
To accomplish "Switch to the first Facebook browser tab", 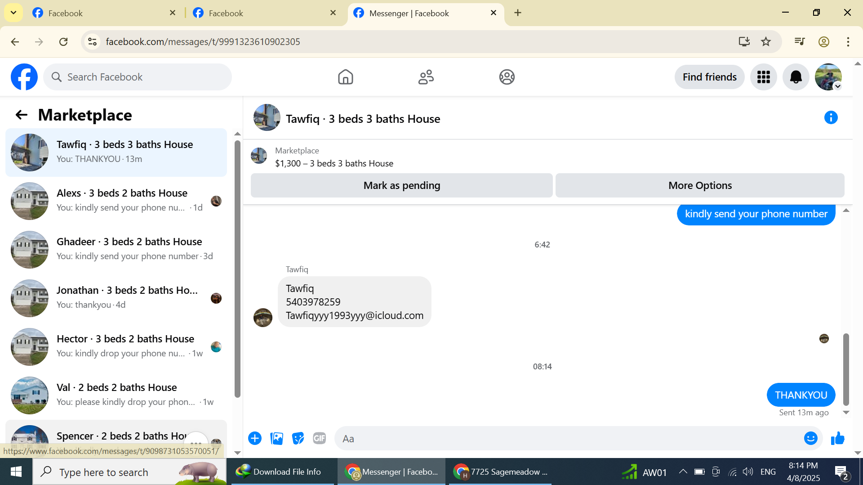I will click(103, 13).
